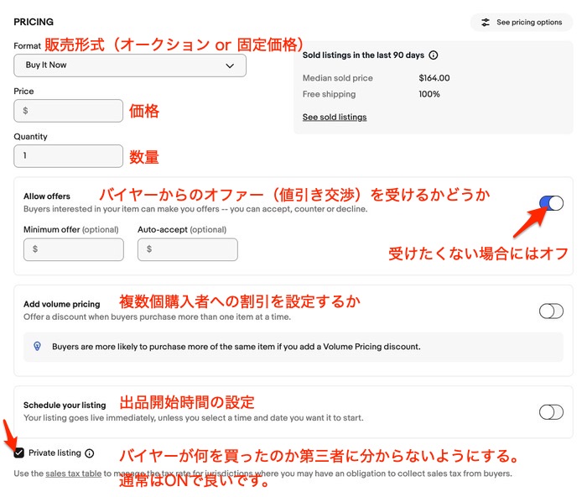Select the Auto-accept amount field
Viewport: 587px width, 497px height.
pyautogui.click(x=187, y=249)
